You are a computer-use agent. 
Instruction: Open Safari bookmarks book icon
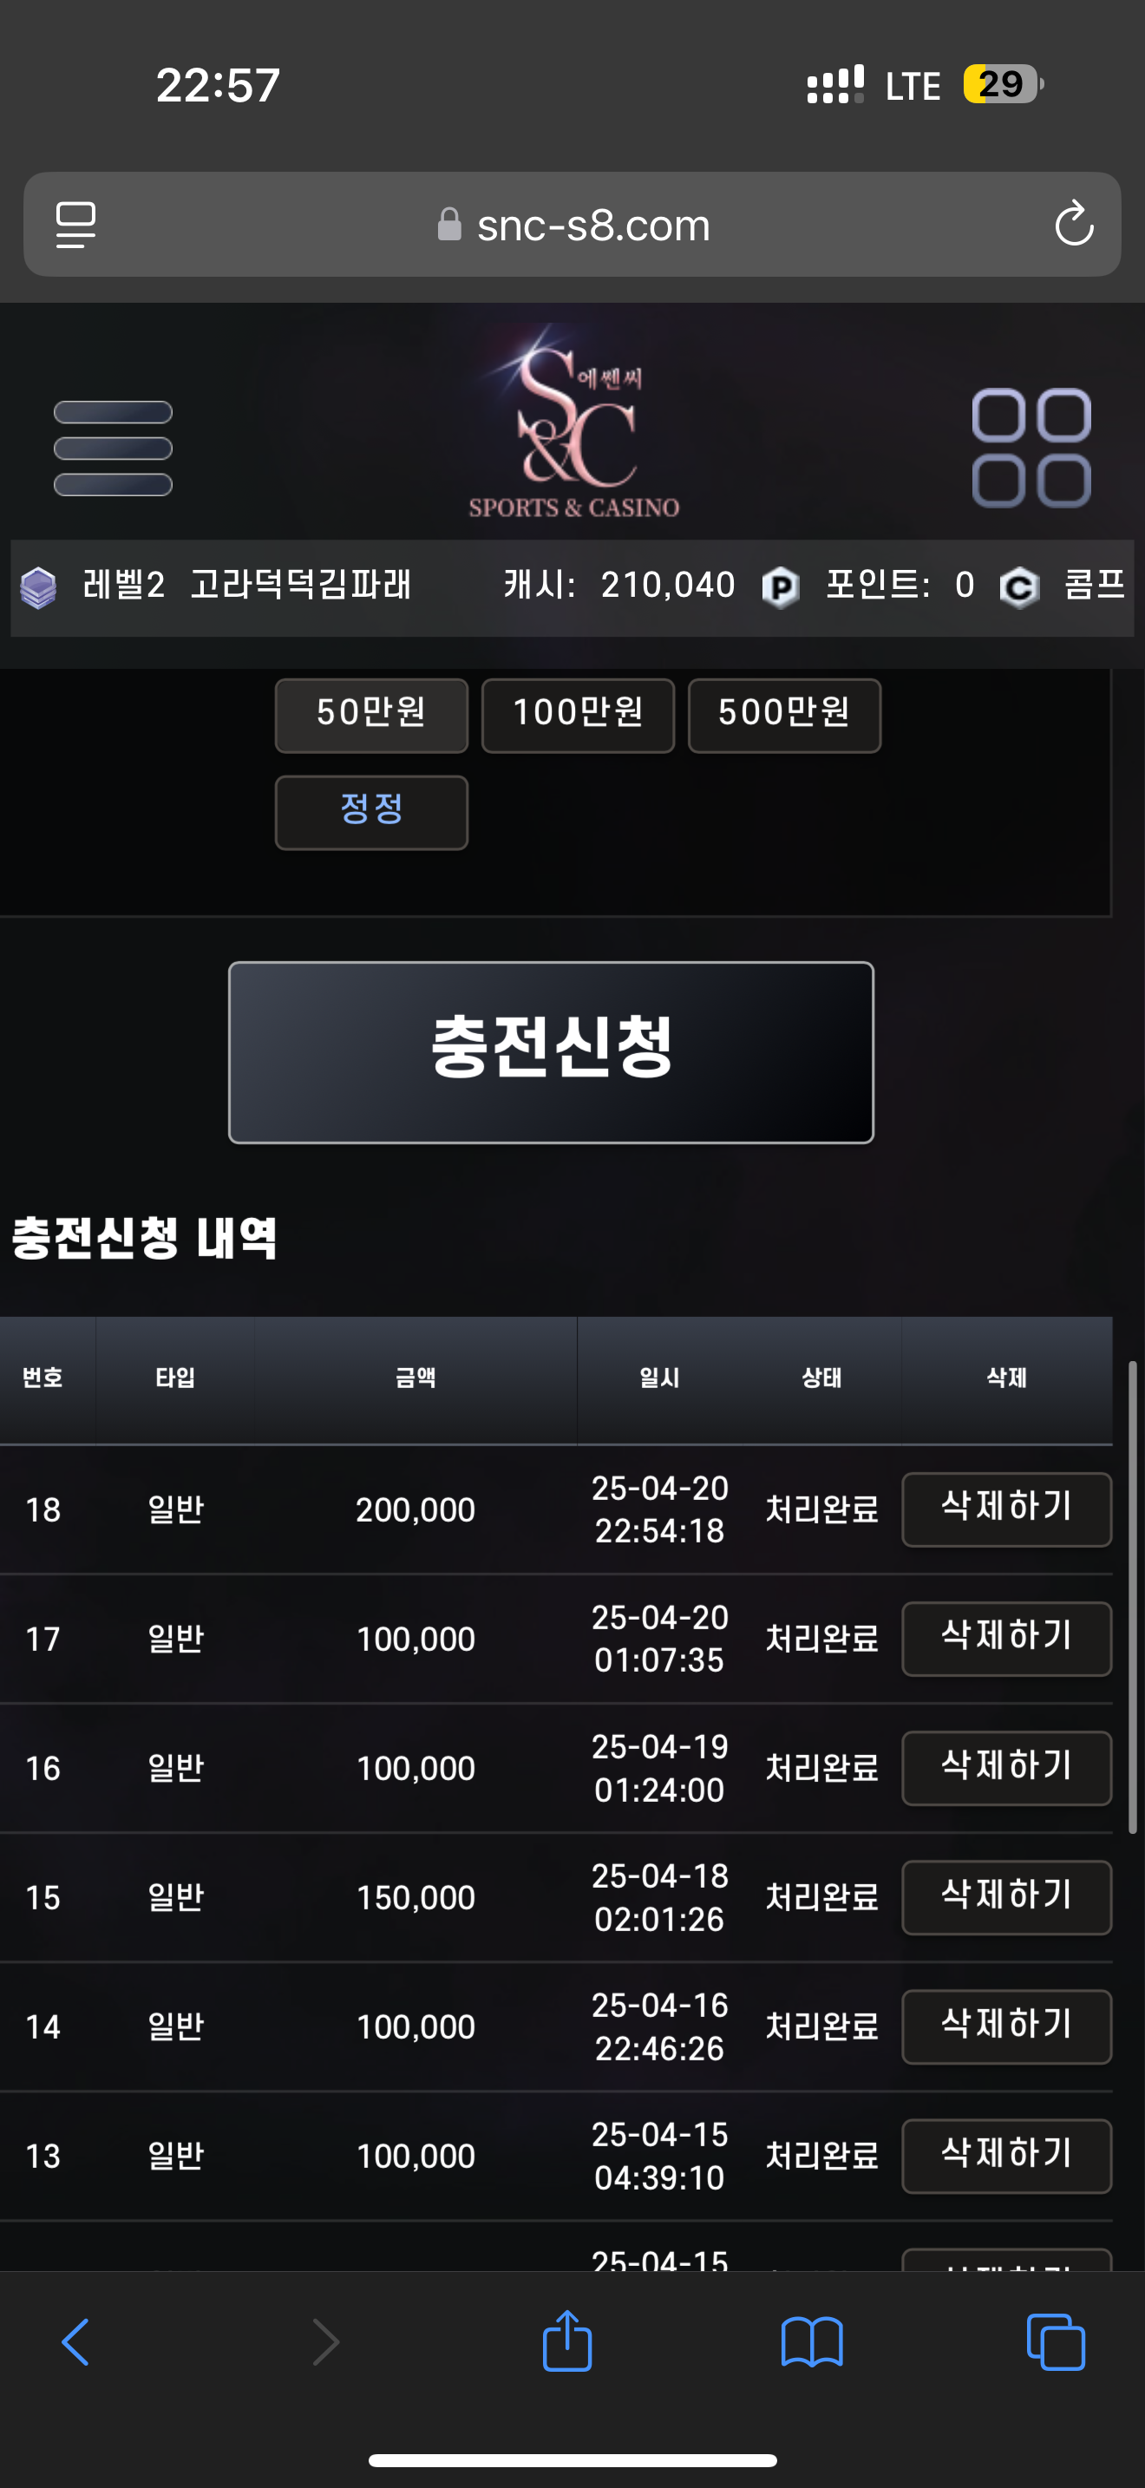point(812,2342)
